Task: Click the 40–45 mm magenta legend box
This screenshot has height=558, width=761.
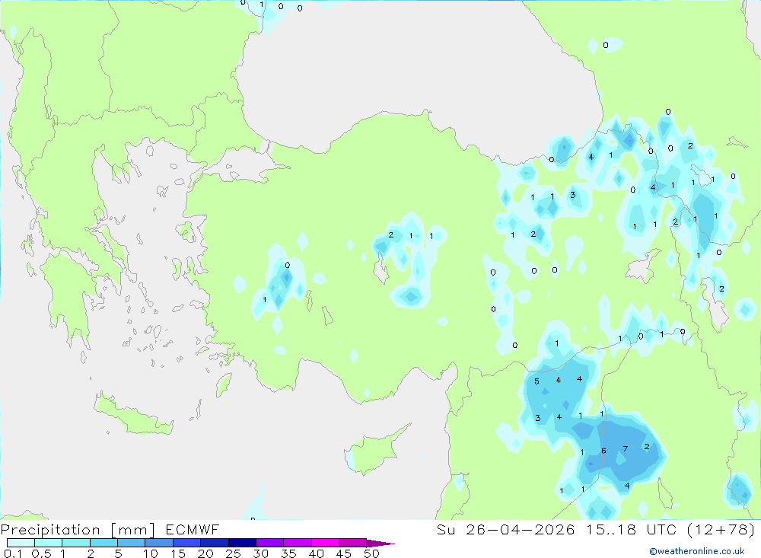Action: click(325, 543)
